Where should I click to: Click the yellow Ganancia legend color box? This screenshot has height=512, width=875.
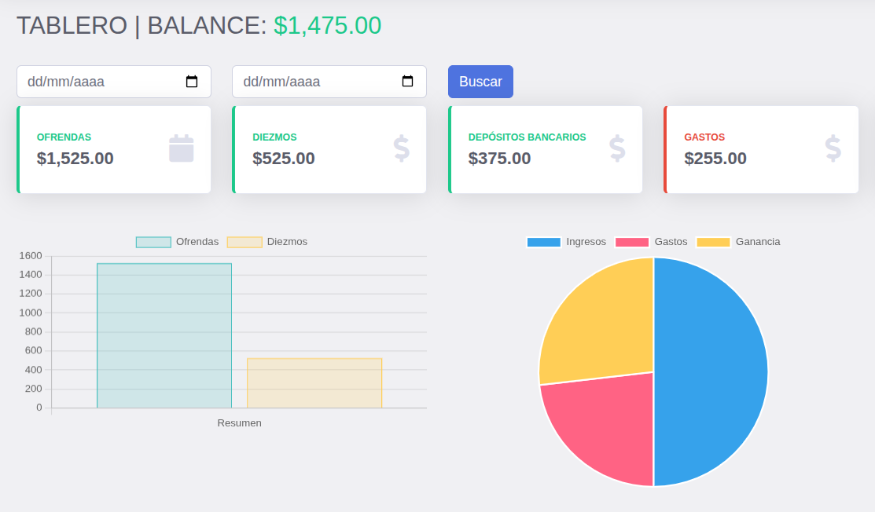point(713,242)
